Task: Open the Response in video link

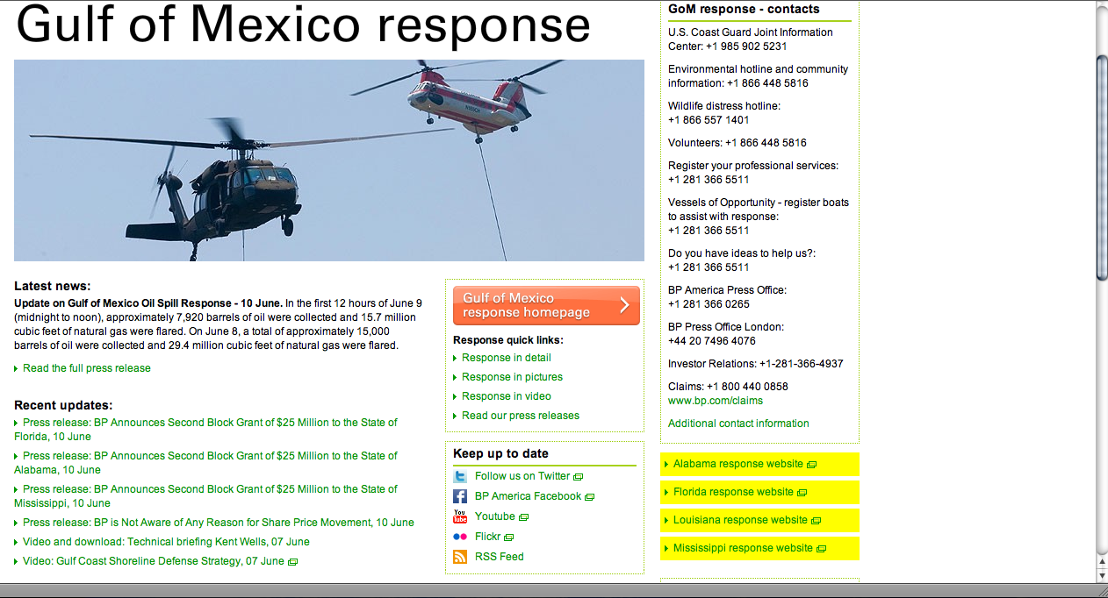Action: pyautogui.click(x=507, y=396)
